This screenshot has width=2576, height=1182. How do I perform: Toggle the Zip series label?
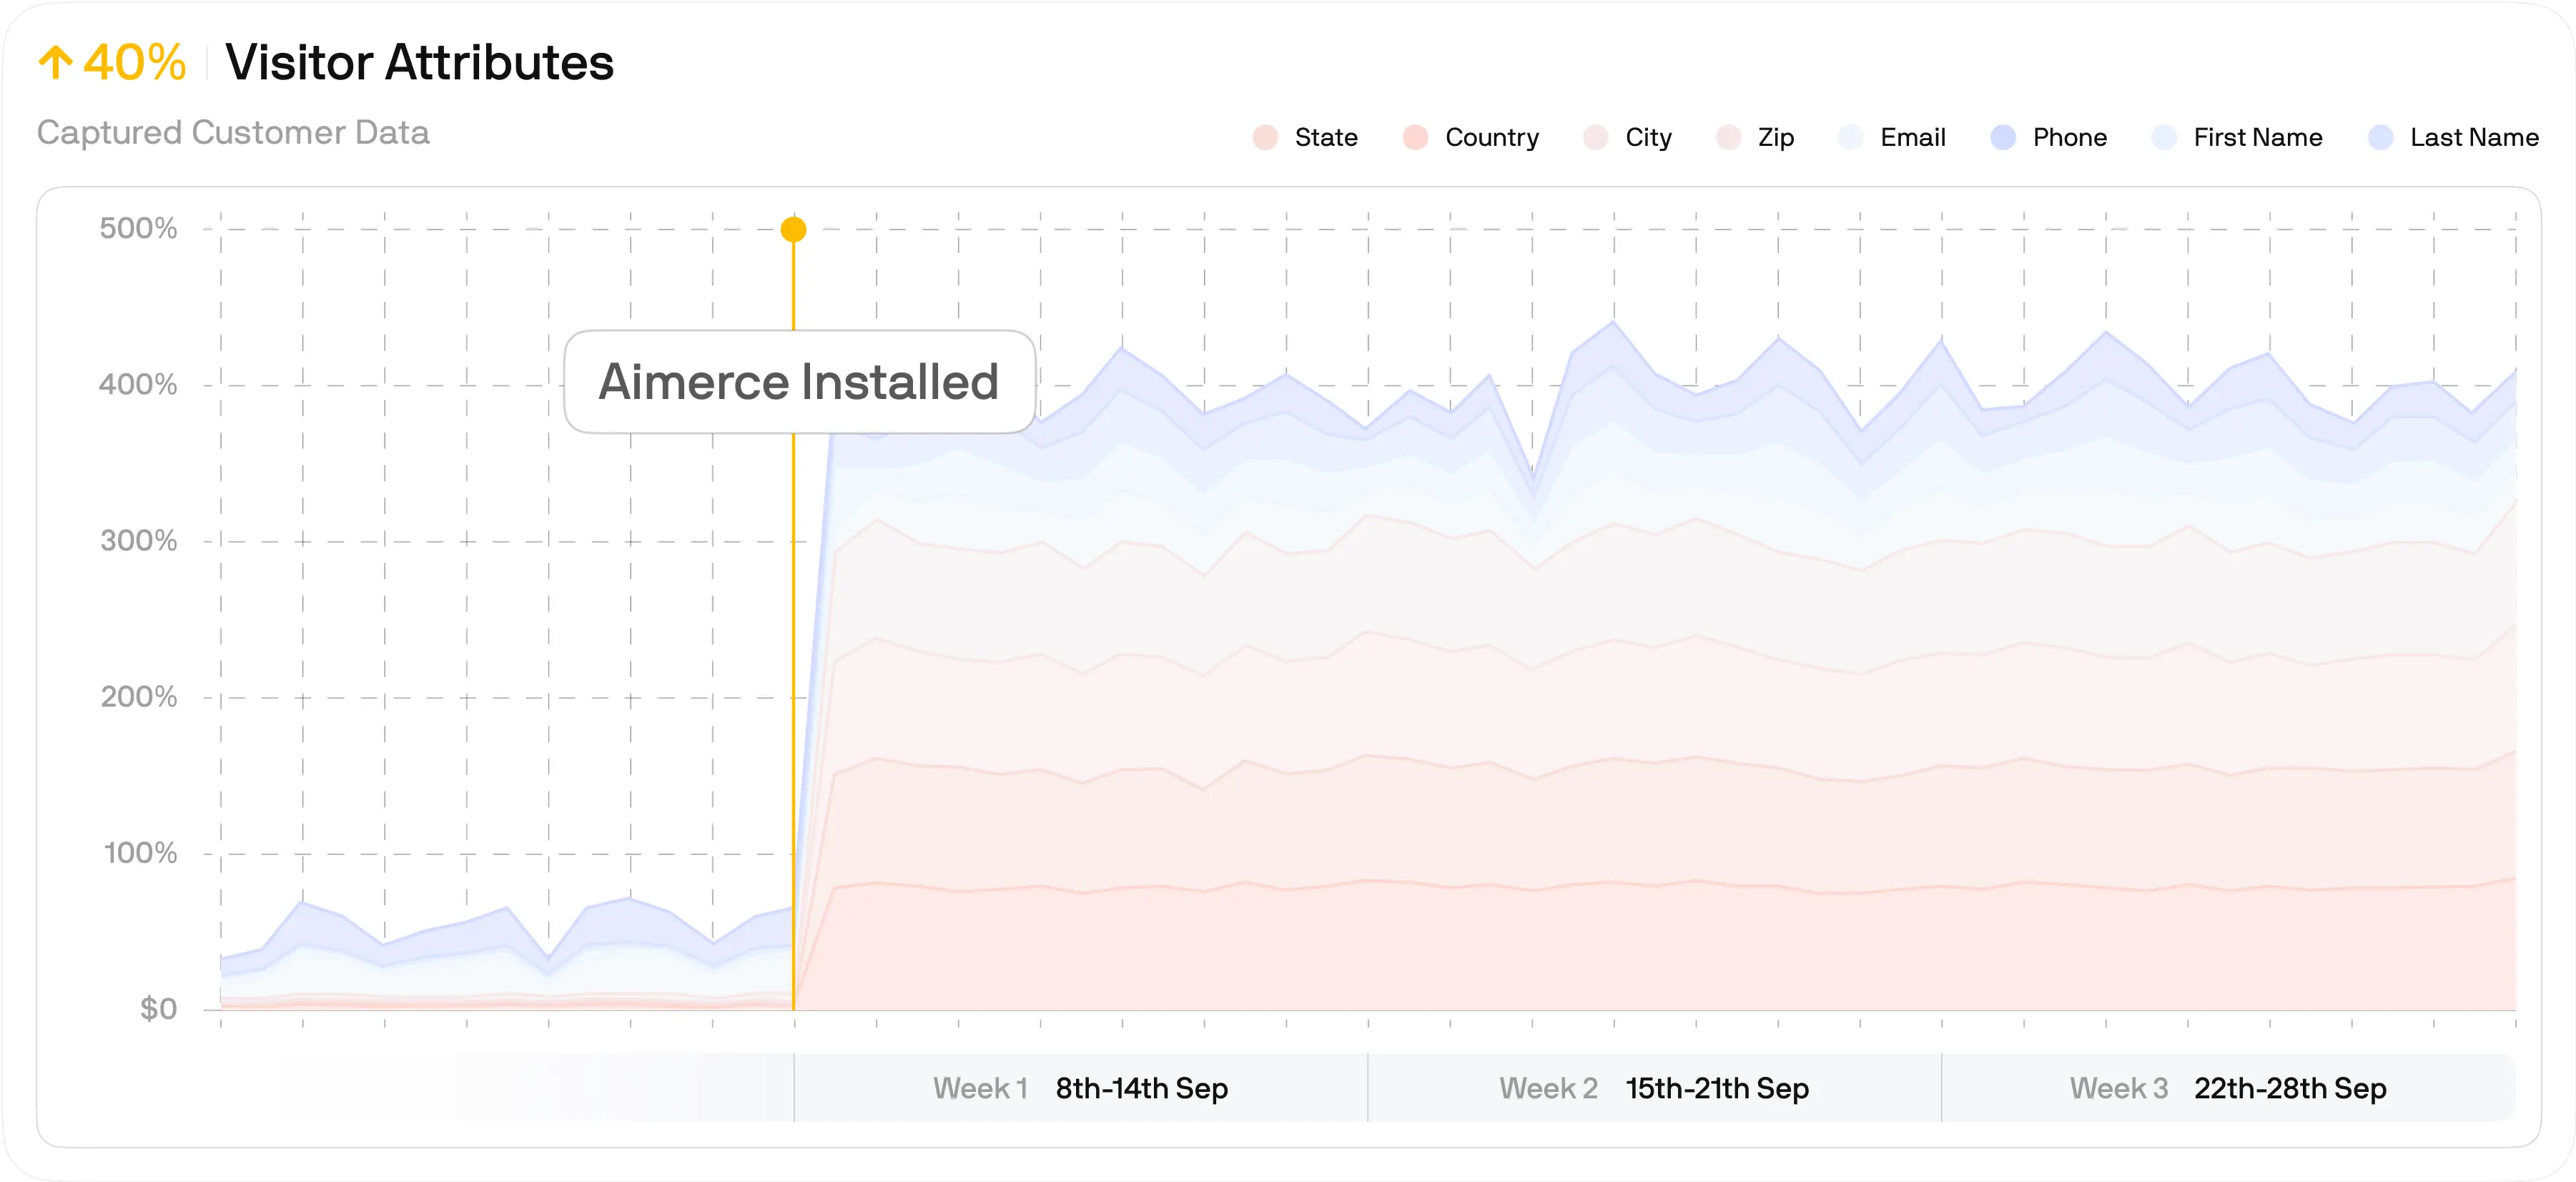tap(1776, 137)
